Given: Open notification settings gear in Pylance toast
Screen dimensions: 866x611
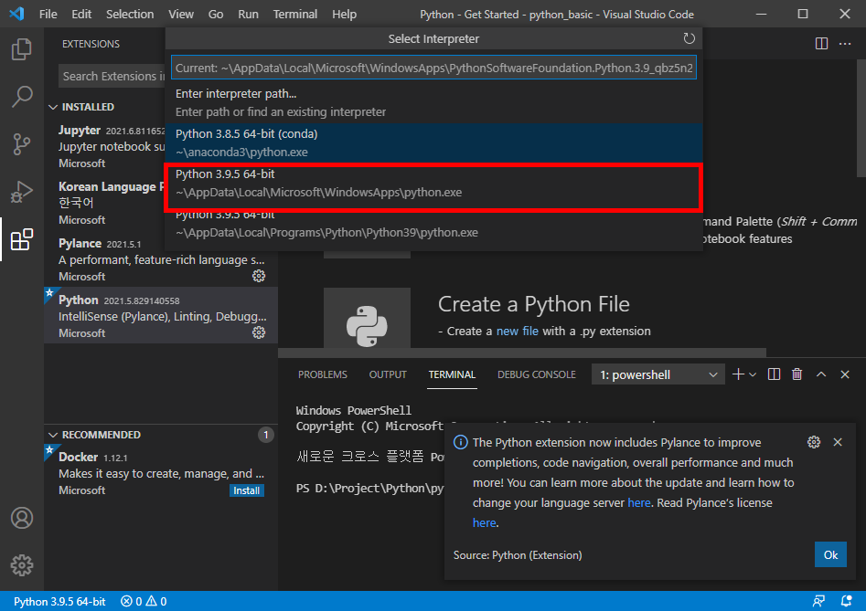Looking at the screenshot, I should pos(814,442).
